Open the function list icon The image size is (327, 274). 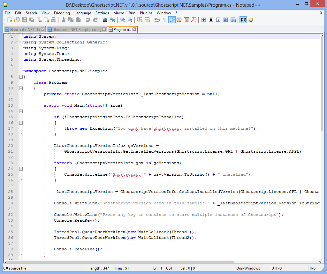pyautogui.click(x=194, y=20)
